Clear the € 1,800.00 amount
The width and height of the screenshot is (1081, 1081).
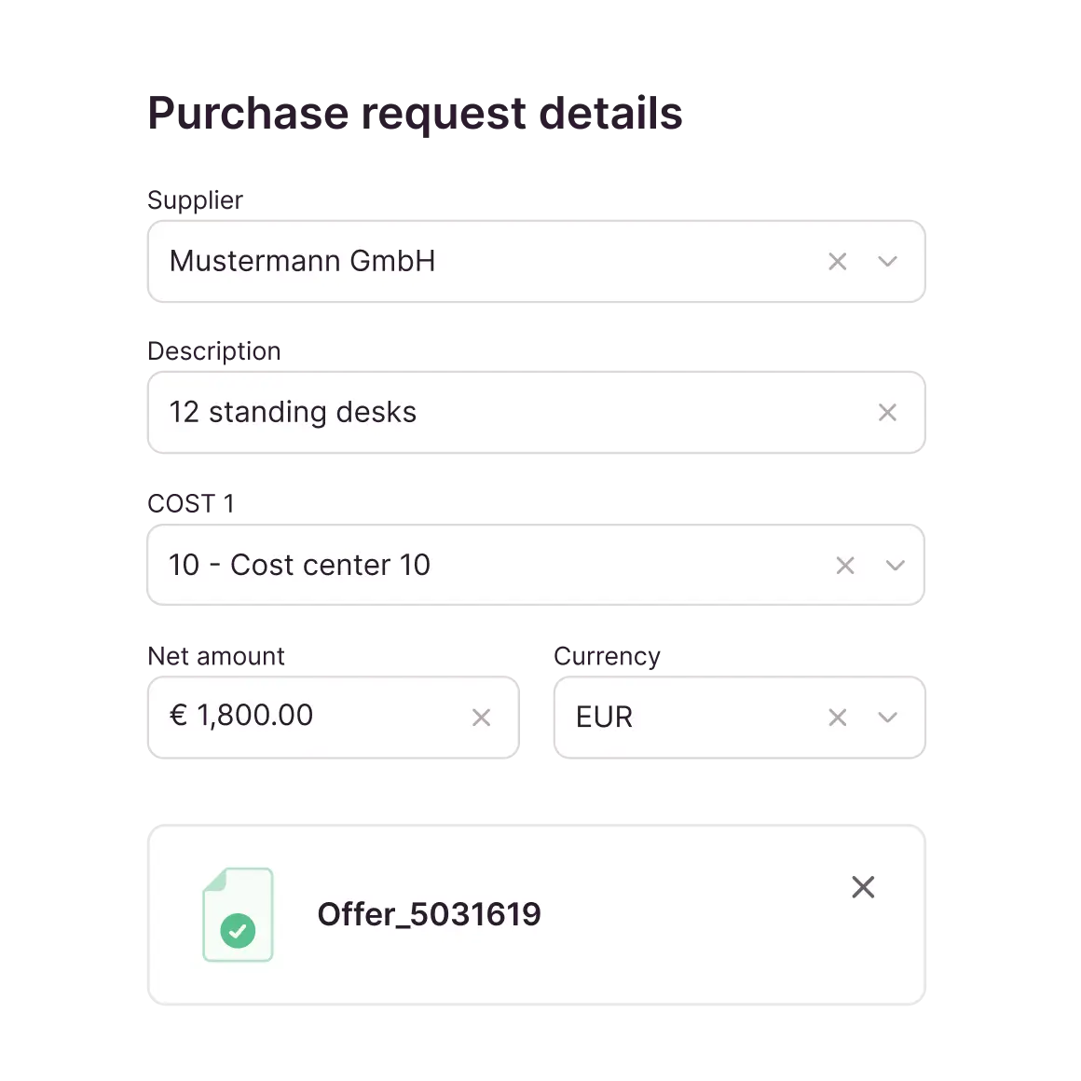pos(481,717)
